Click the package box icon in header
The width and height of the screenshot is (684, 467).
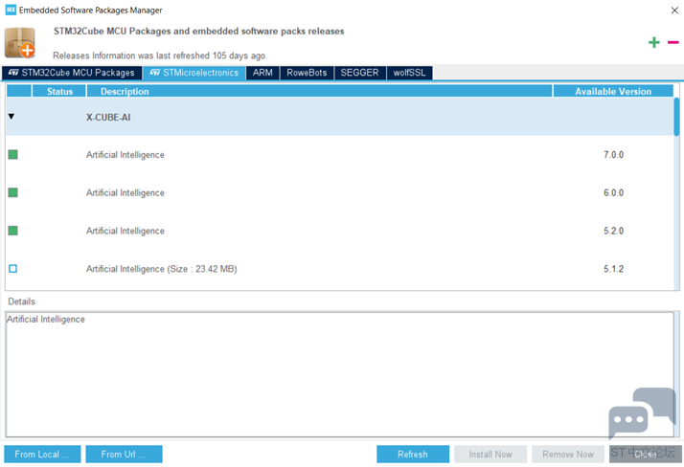pos(20,43)
